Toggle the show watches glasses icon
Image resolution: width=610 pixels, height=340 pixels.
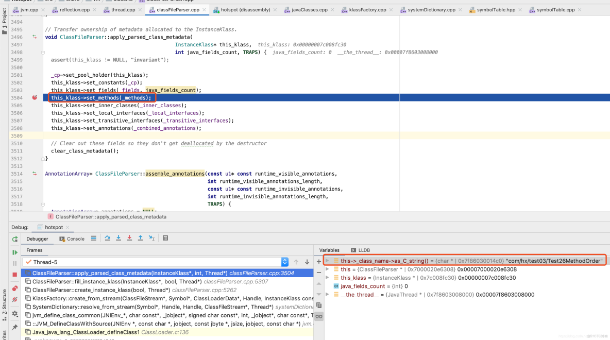click(x=319, y=316)
